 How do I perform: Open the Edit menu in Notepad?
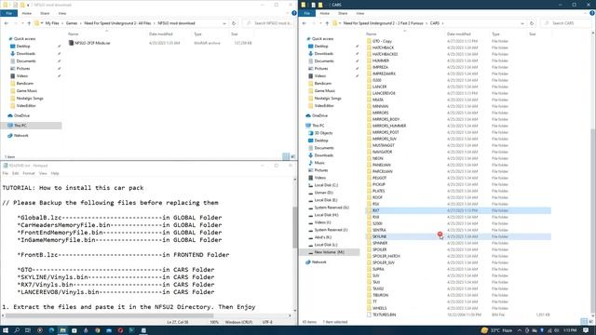pos(15,173)
